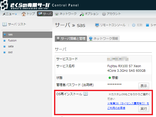Screen dimensions: 156x117
Task: Select the ssd server in list
Action: click(x=10, y=52)
